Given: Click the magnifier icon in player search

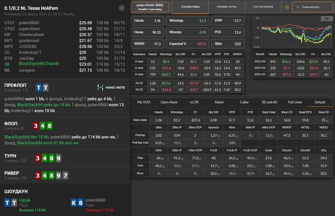Looking at the screenshot, I should coord(299,8).
